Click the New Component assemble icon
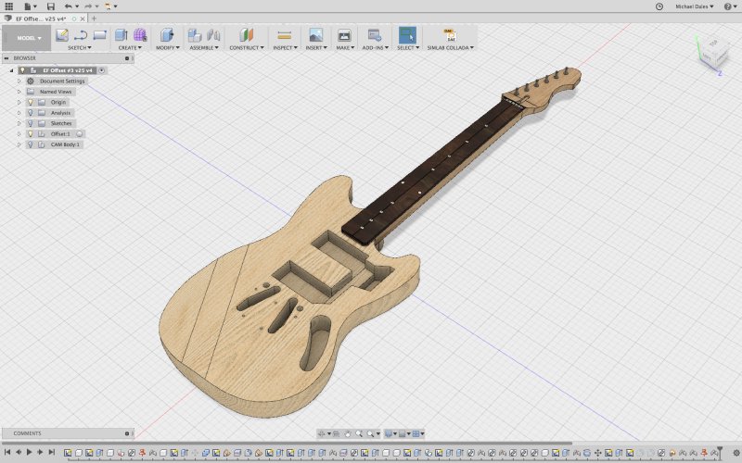The image size is (742, 463). coord(195,35)
